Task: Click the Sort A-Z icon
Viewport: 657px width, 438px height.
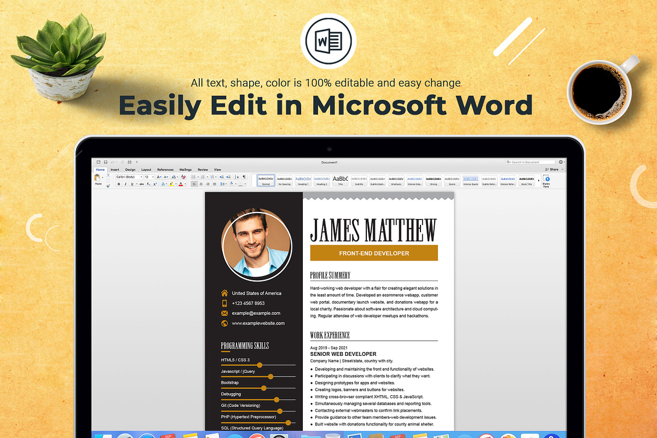Action: point(237,177)
